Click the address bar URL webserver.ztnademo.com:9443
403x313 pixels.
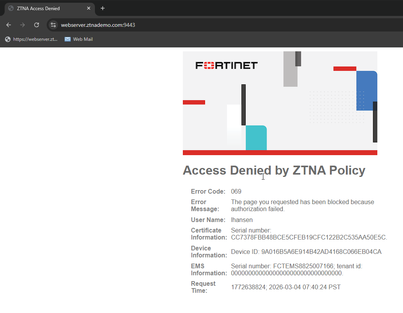pos(98,25)
